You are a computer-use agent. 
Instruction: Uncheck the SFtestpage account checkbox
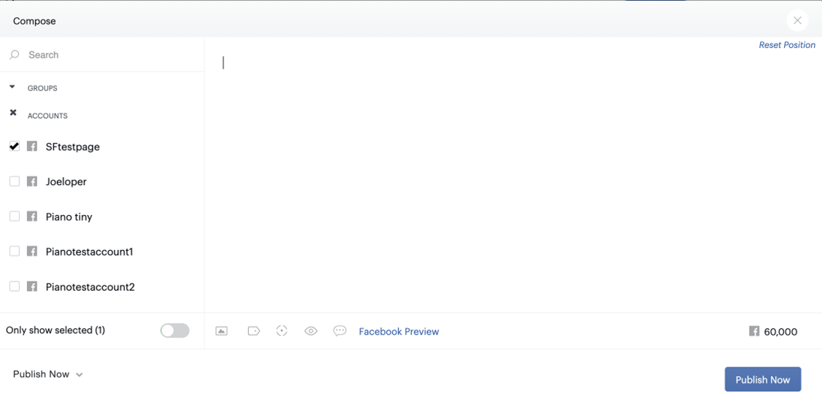(x=15, y=146)
